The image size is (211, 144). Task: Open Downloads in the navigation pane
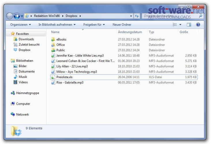pyautogui.click(x=26, y=39)
